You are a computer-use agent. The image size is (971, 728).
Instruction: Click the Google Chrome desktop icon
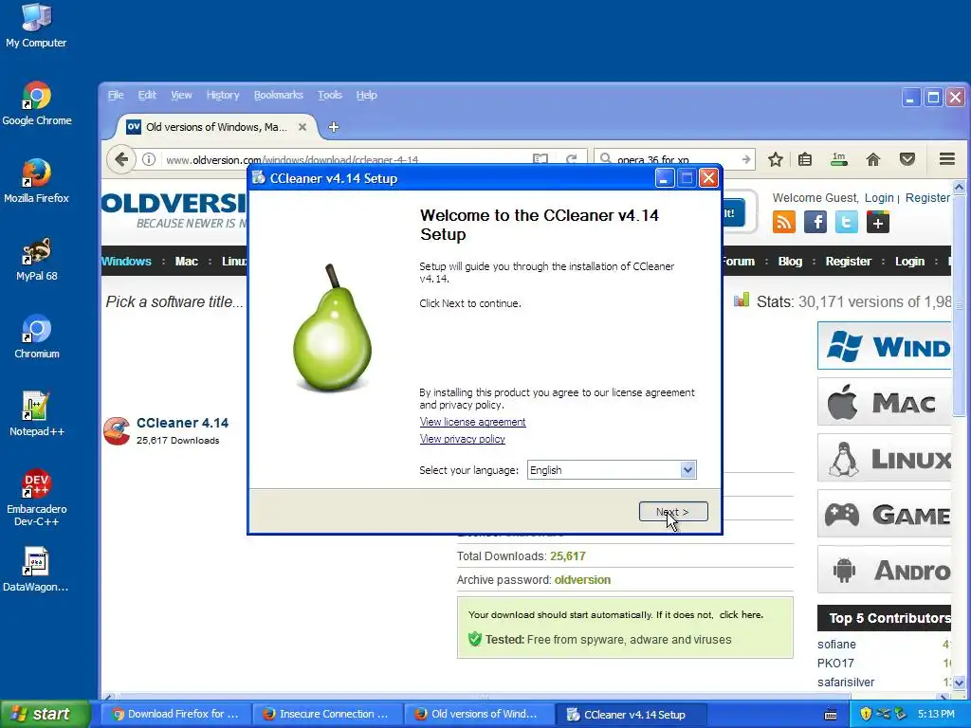37,104
